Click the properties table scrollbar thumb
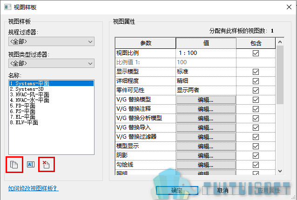This screenshot has height=200, width=297. 280,75
